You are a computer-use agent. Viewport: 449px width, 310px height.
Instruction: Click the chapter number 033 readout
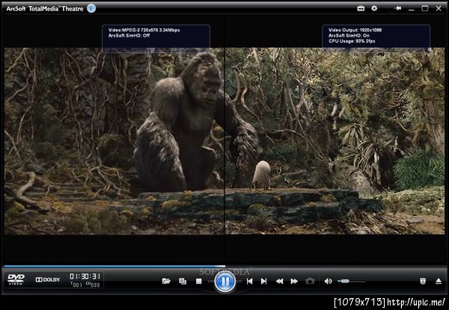[93, 285]
